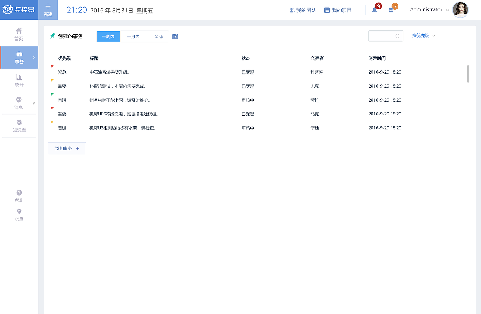This screenshot has width=481, height=314.
Task: Click red flag on 机房UPS不能充电 row
Action: point(52,108)
